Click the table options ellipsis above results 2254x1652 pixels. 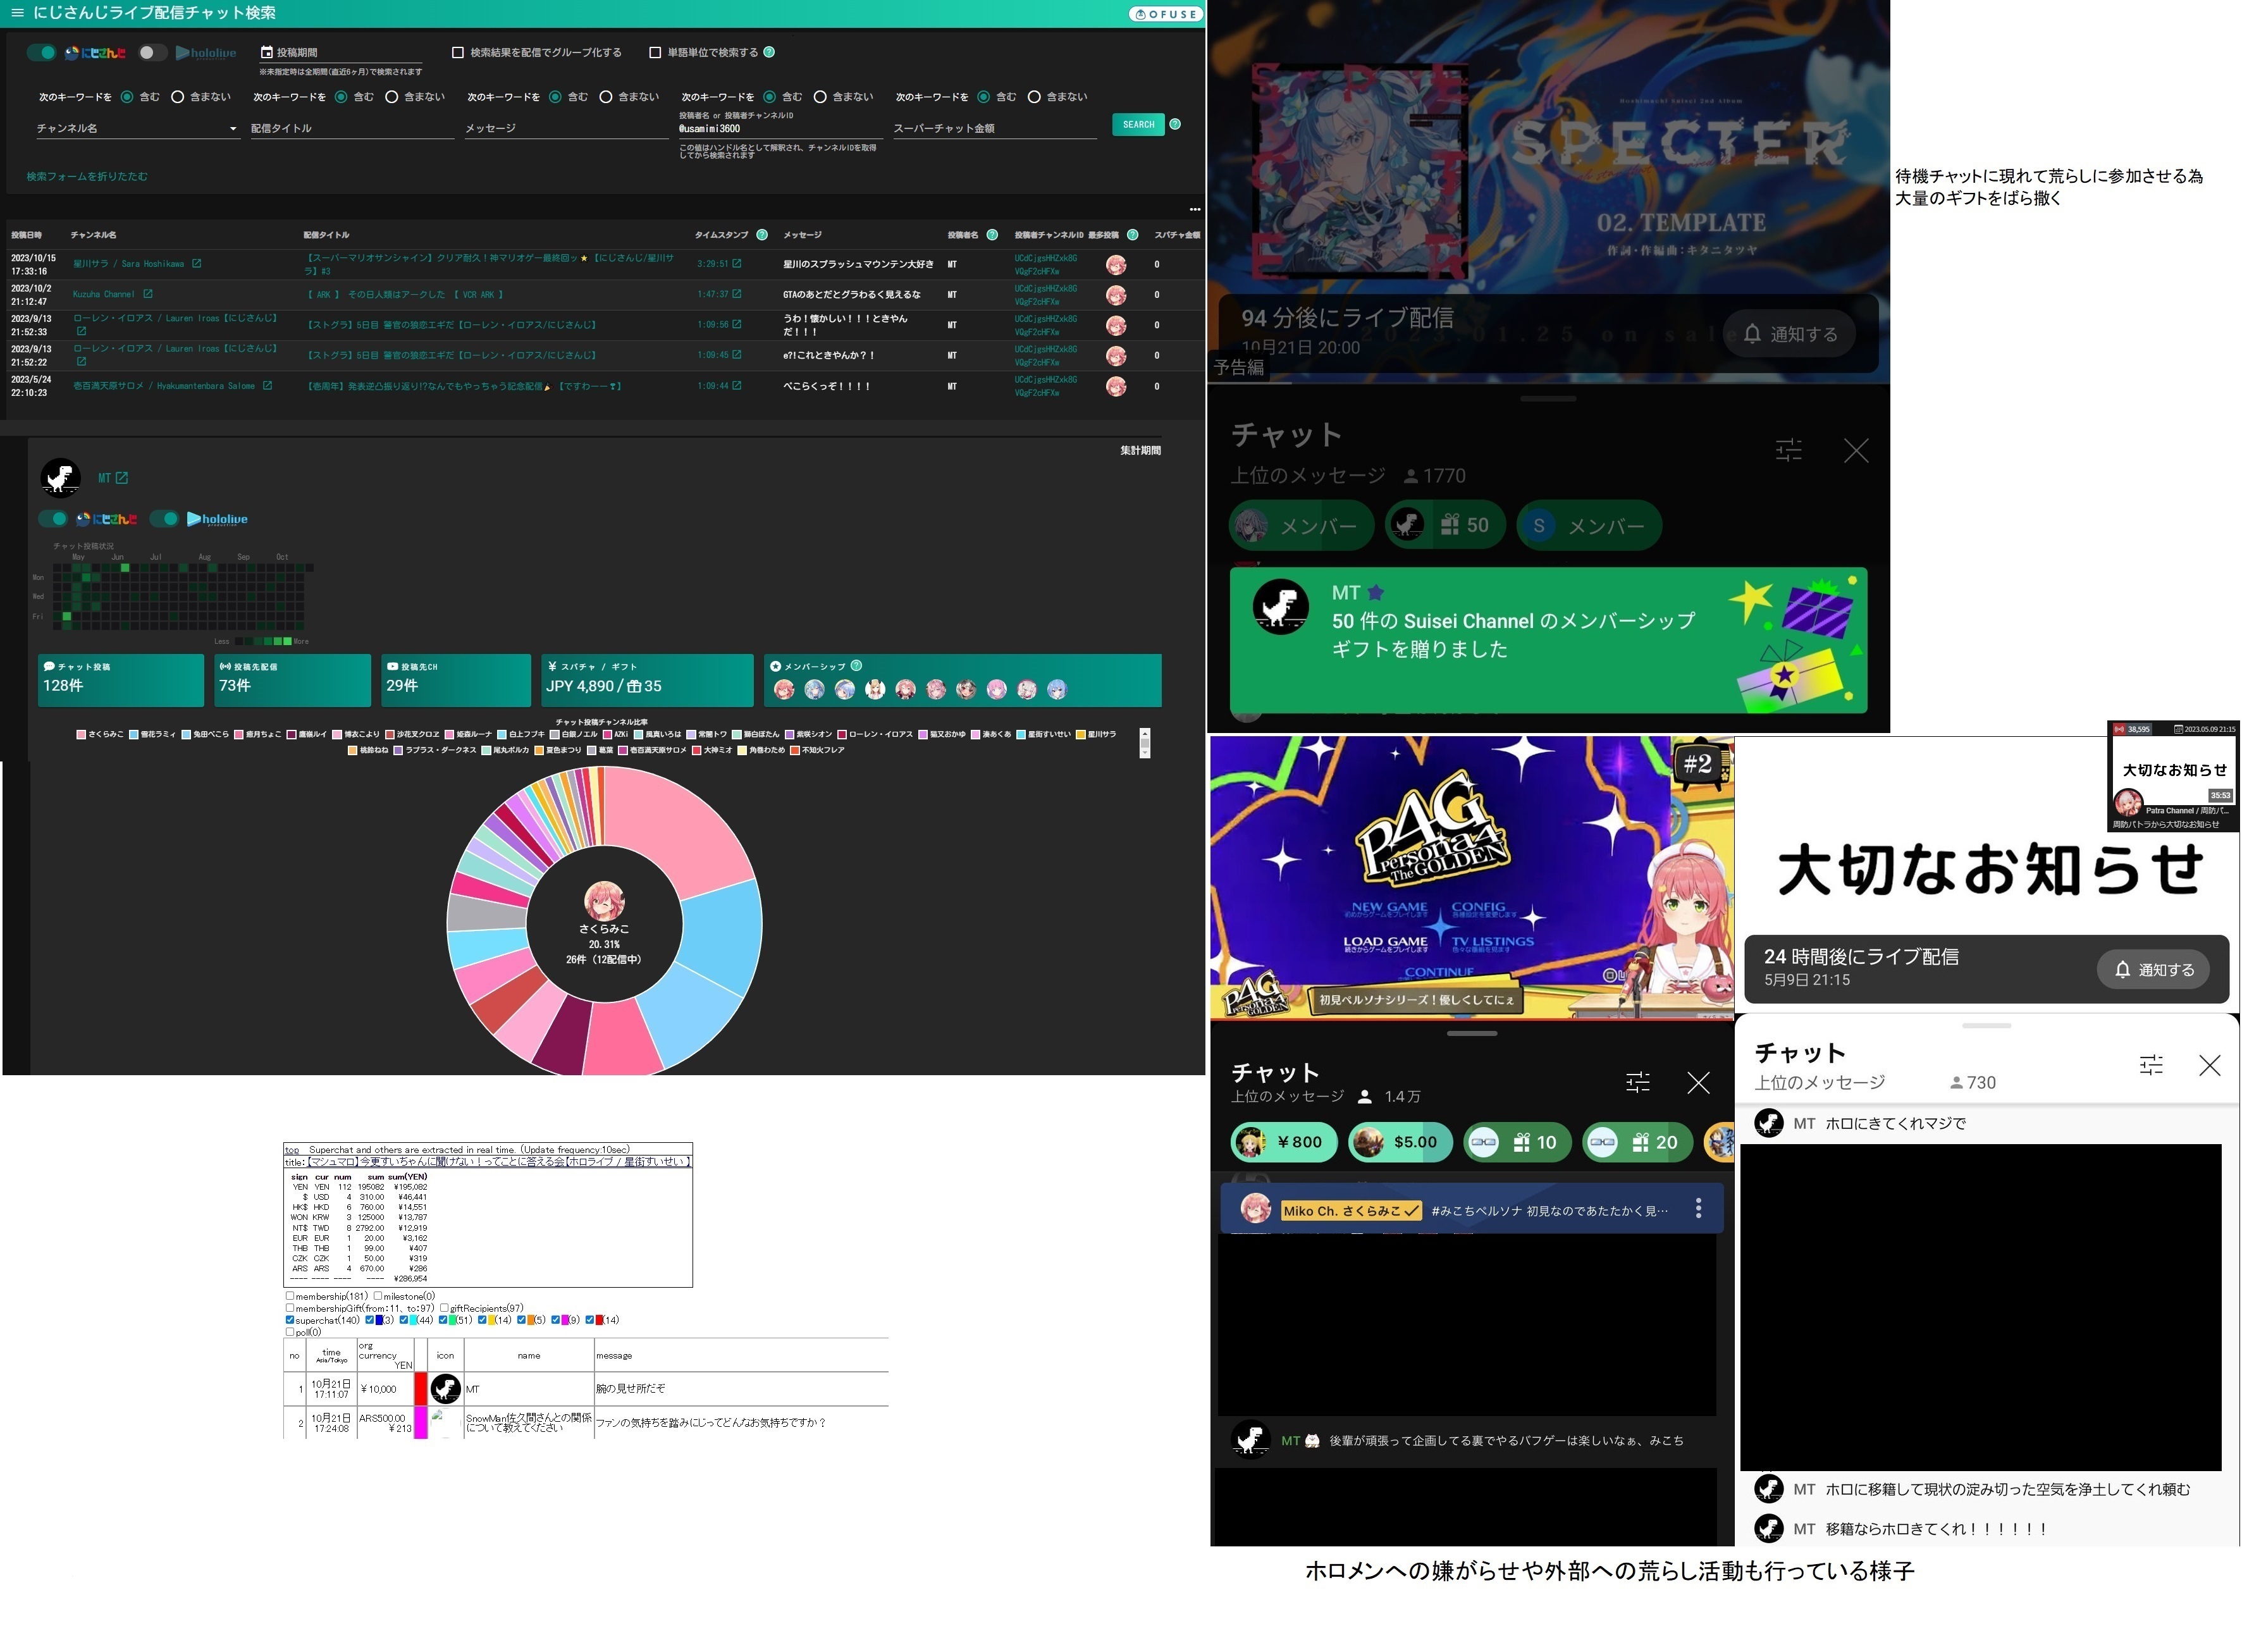[x=1195, y=210]
